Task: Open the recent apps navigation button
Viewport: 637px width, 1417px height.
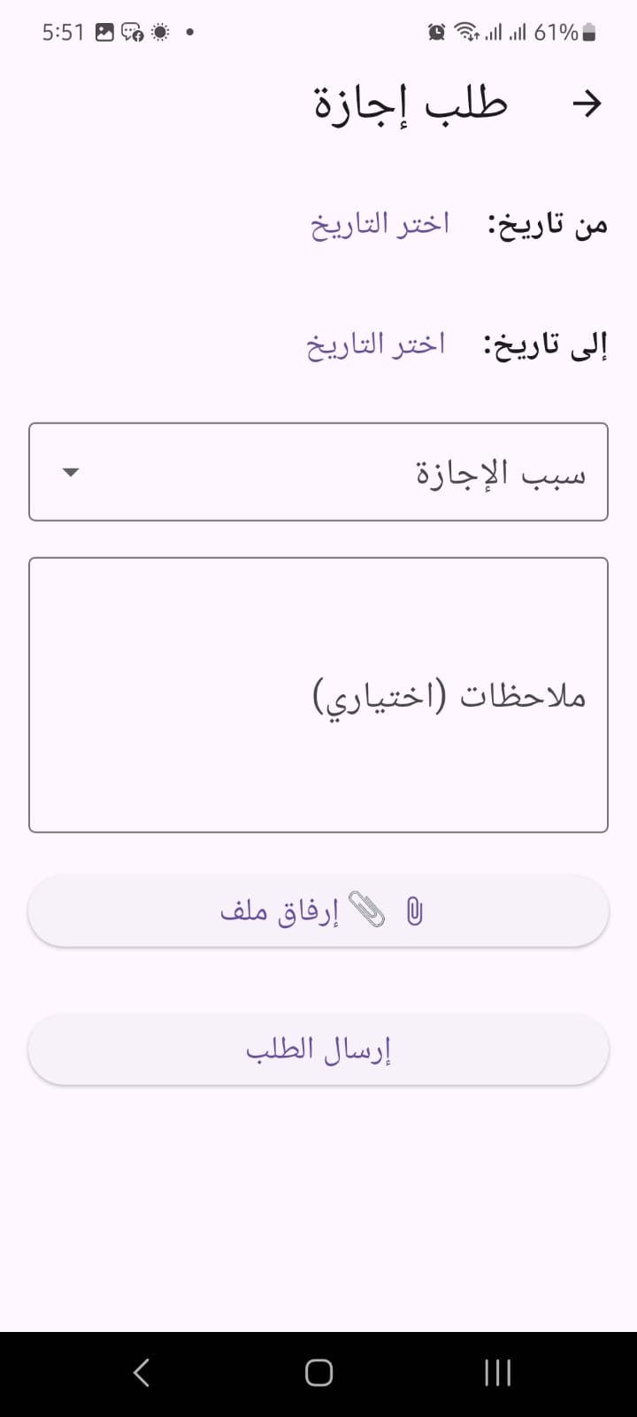Action: [x=498, y=1373]
